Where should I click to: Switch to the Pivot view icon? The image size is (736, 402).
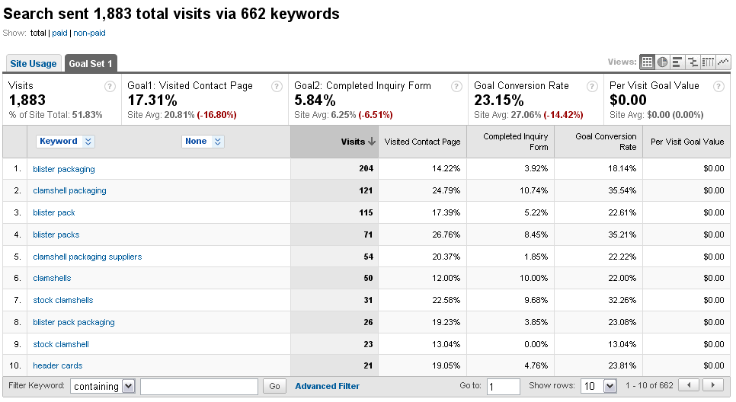click(x=708, y=62)
